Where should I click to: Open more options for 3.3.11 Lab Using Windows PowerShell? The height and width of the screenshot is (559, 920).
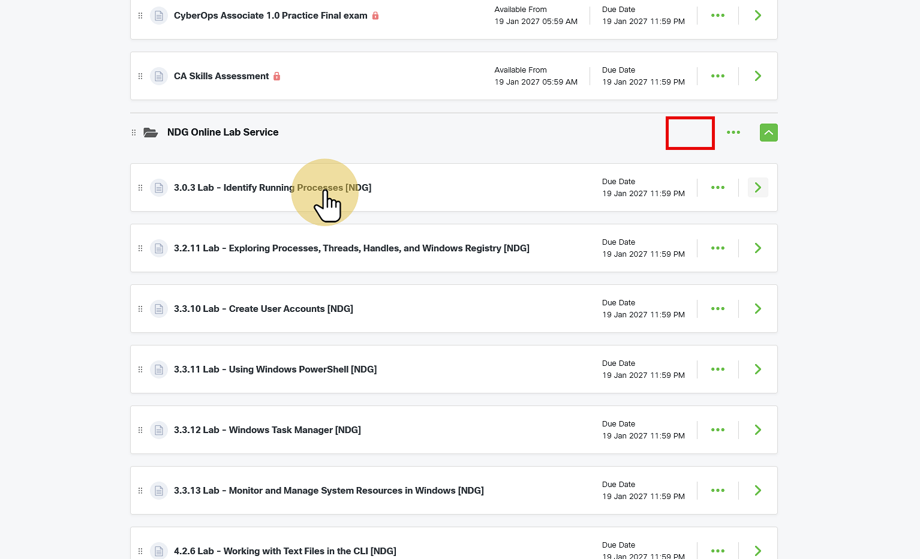click(x=718, y=369)
